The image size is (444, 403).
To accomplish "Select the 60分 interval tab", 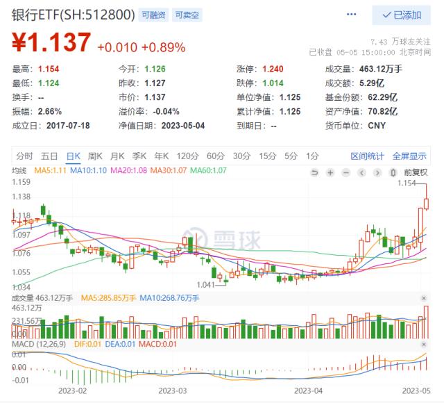I will tap(216, 156).
